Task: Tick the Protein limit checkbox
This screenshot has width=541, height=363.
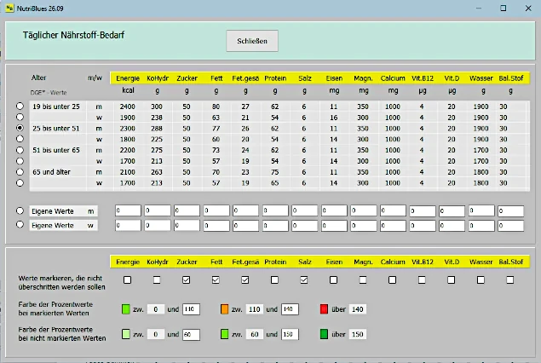Action: point(274,279)
